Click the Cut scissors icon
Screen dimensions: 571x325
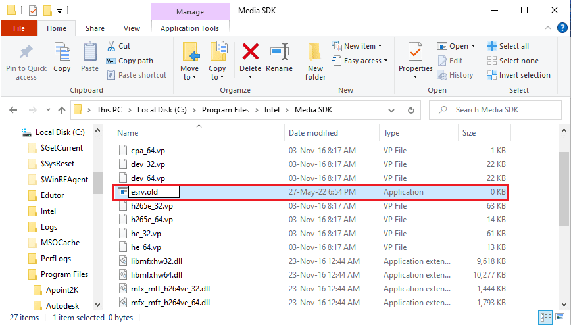tap(111, 46)
